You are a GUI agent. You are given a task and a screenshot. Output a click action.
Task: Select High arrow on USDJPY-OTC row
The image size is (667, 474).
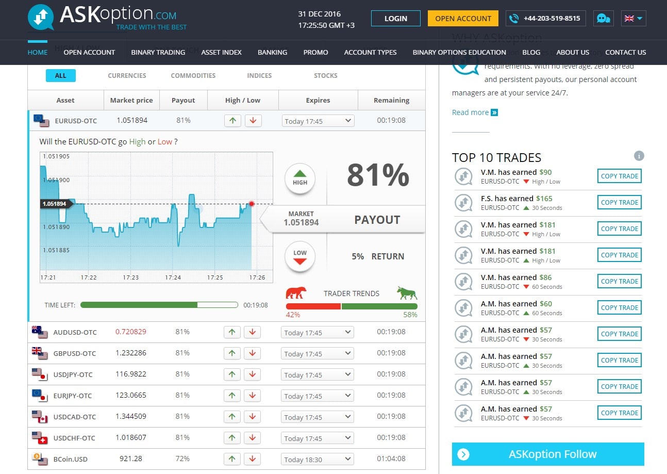(x=232, y=374)
